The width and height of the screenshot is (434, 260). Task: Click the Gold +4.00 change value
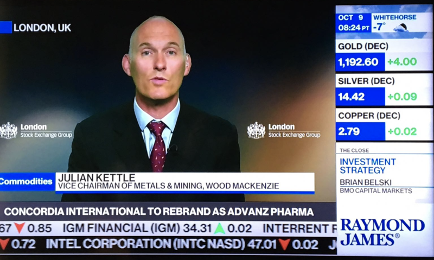click(x=402, y=61)
